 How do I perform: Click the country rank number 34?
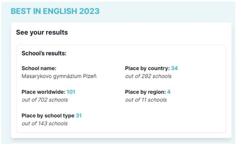click(174, 68)
